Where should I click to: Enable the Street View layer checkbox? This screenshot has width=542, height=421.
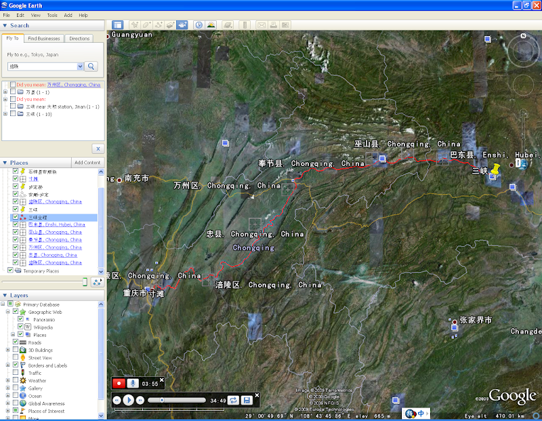[x=15, y=357]
